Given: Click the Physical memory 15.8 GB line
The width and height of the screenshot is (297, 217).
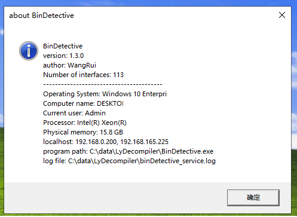Looking at the screenshot, I should point(83,132).
